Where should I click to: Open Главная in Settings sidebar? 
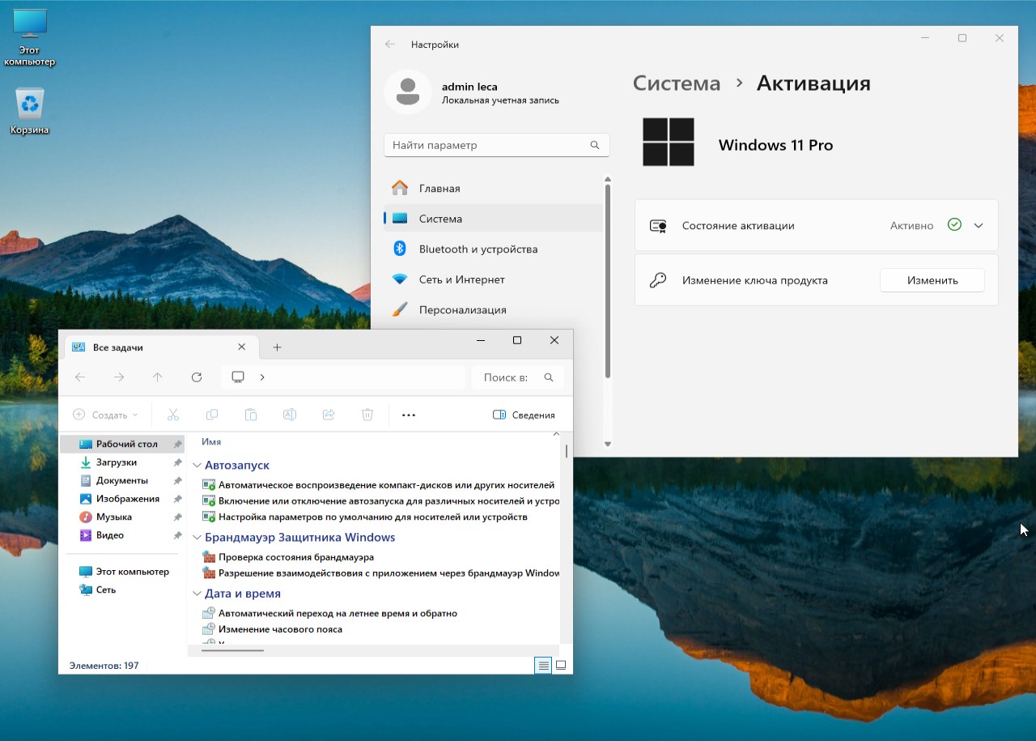click(493, 188)
